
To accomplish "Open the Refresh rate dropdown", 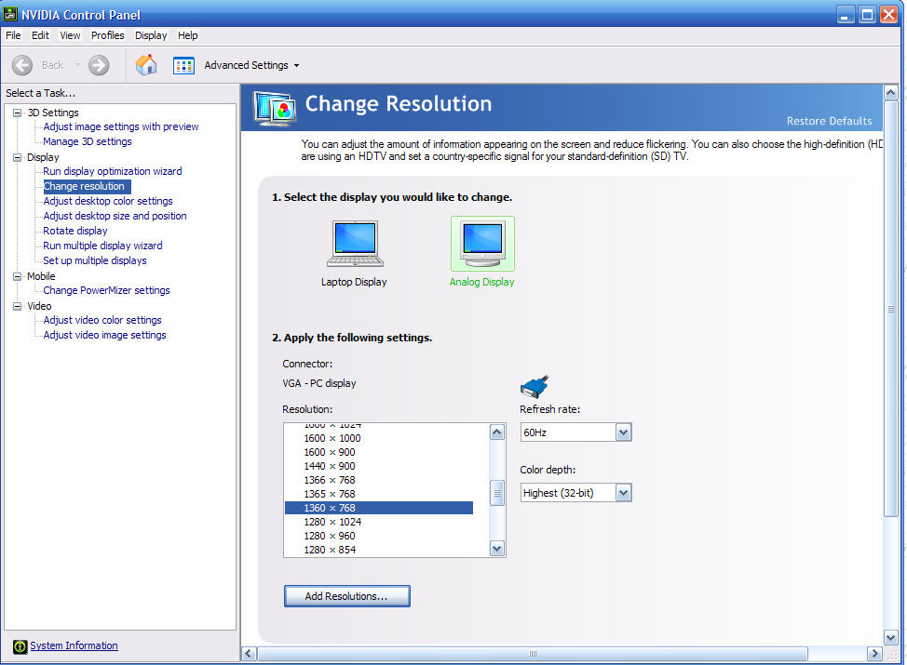I will tap(623, 432).
